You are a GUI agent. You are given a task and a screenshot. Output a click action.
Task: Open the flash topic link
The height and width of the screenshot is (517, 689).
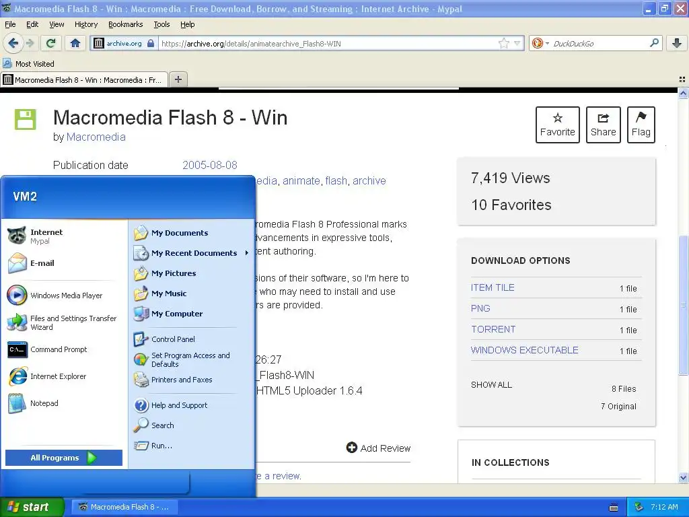(336, 180)
